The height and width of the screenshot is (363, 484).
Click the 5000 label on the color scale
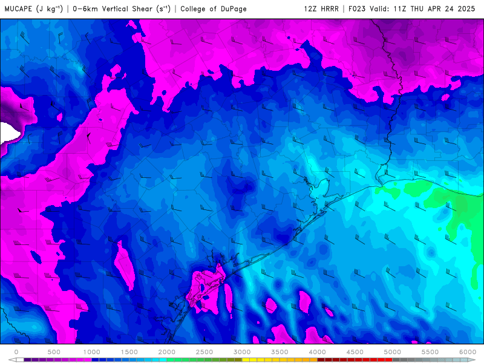[x=392, y=352]
